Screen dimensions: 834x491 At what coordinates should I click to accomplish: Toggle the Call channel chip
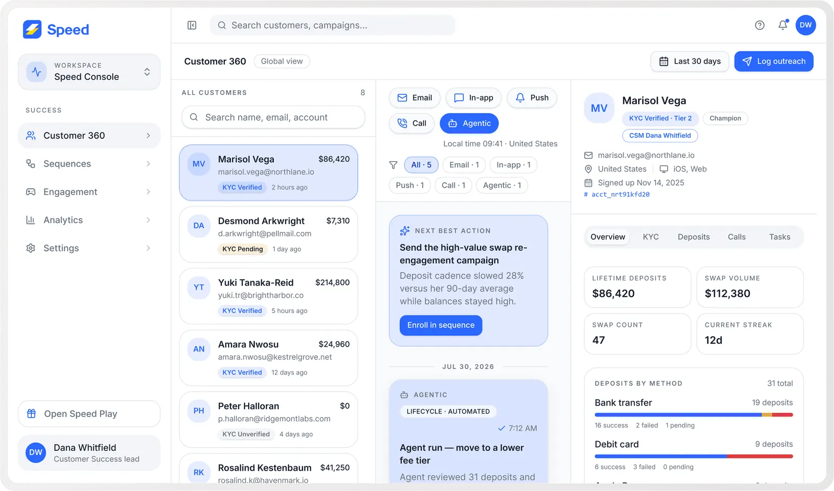coord(412,124)
